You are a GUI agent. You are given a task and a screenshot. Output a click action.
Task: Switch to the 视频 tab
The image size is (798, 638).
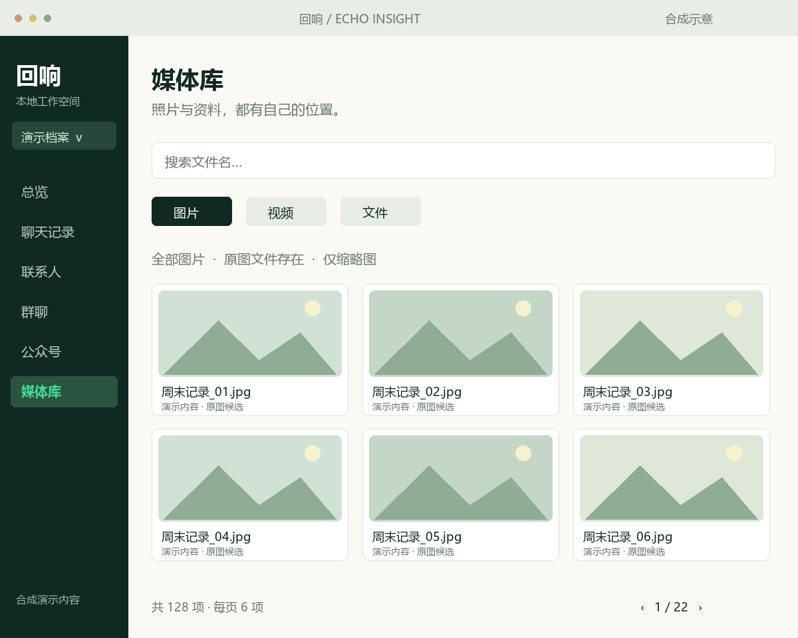coord(286,211)
